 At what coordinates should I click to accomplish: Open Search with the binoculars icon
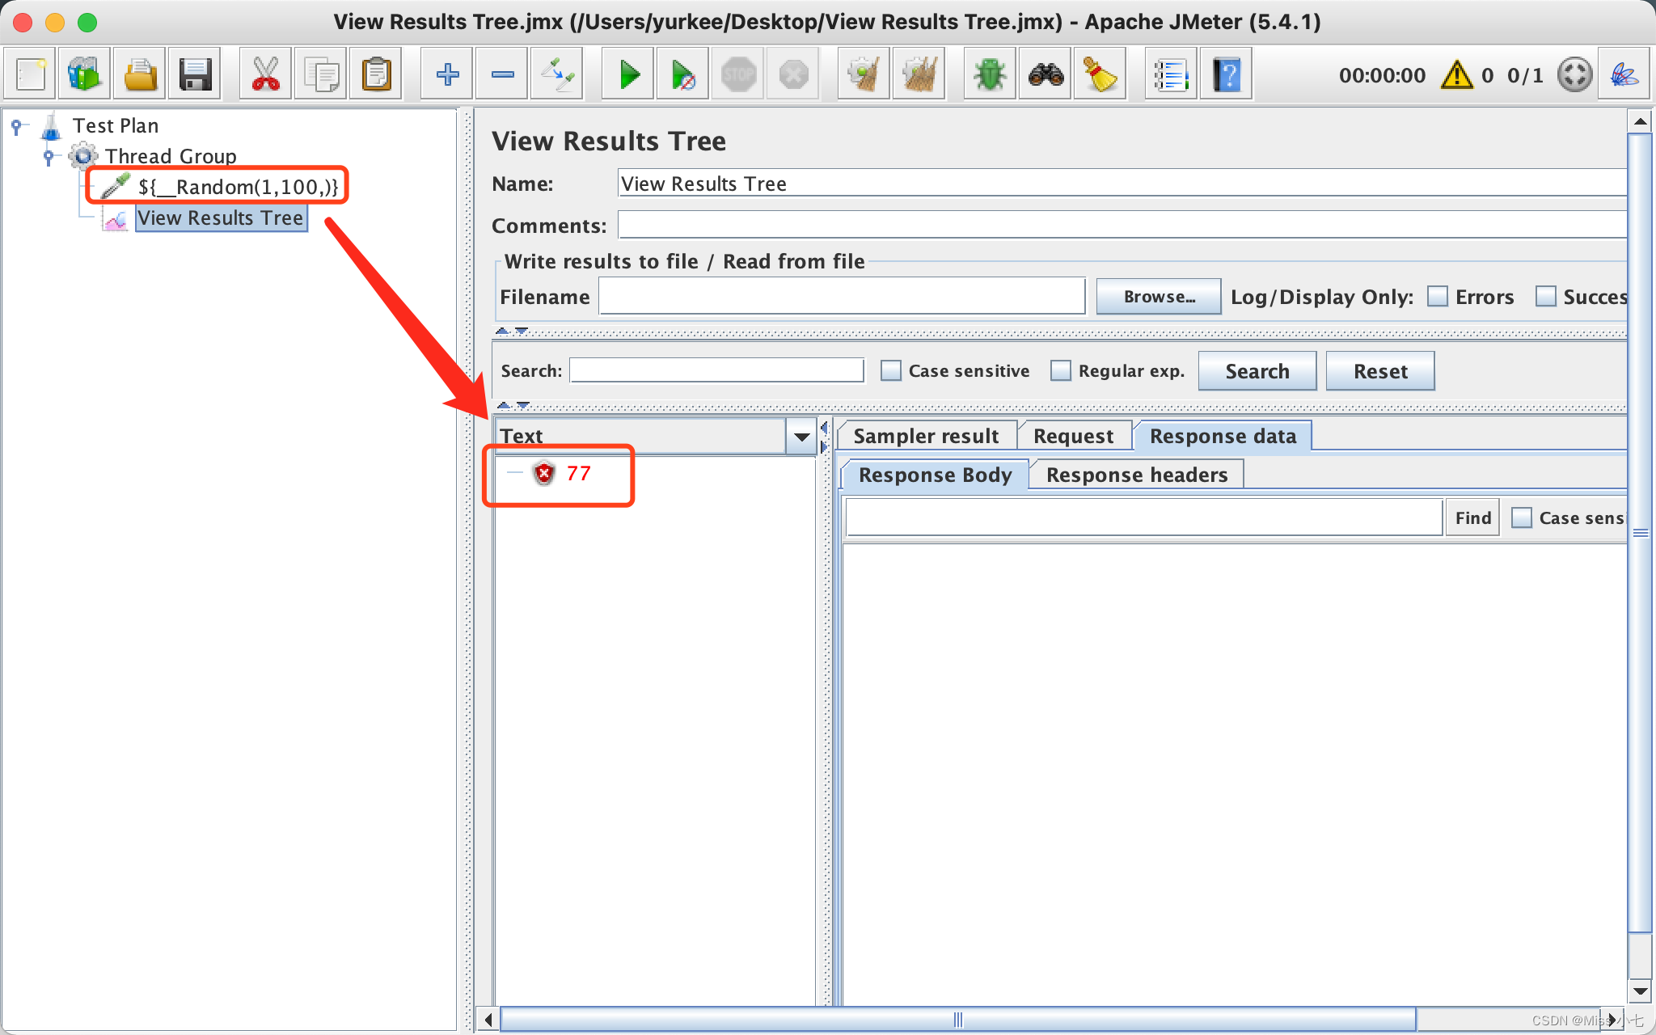[1046, 74]
